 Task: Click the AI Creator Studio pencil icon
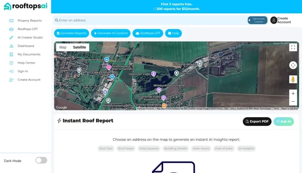pyautogui.click(x=11, y=37)
